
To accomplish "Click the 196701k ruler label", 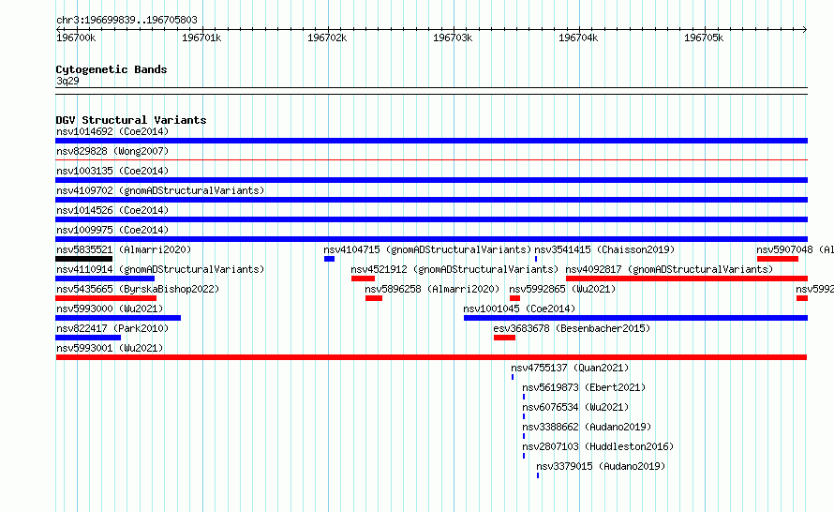I will point(201,38).
